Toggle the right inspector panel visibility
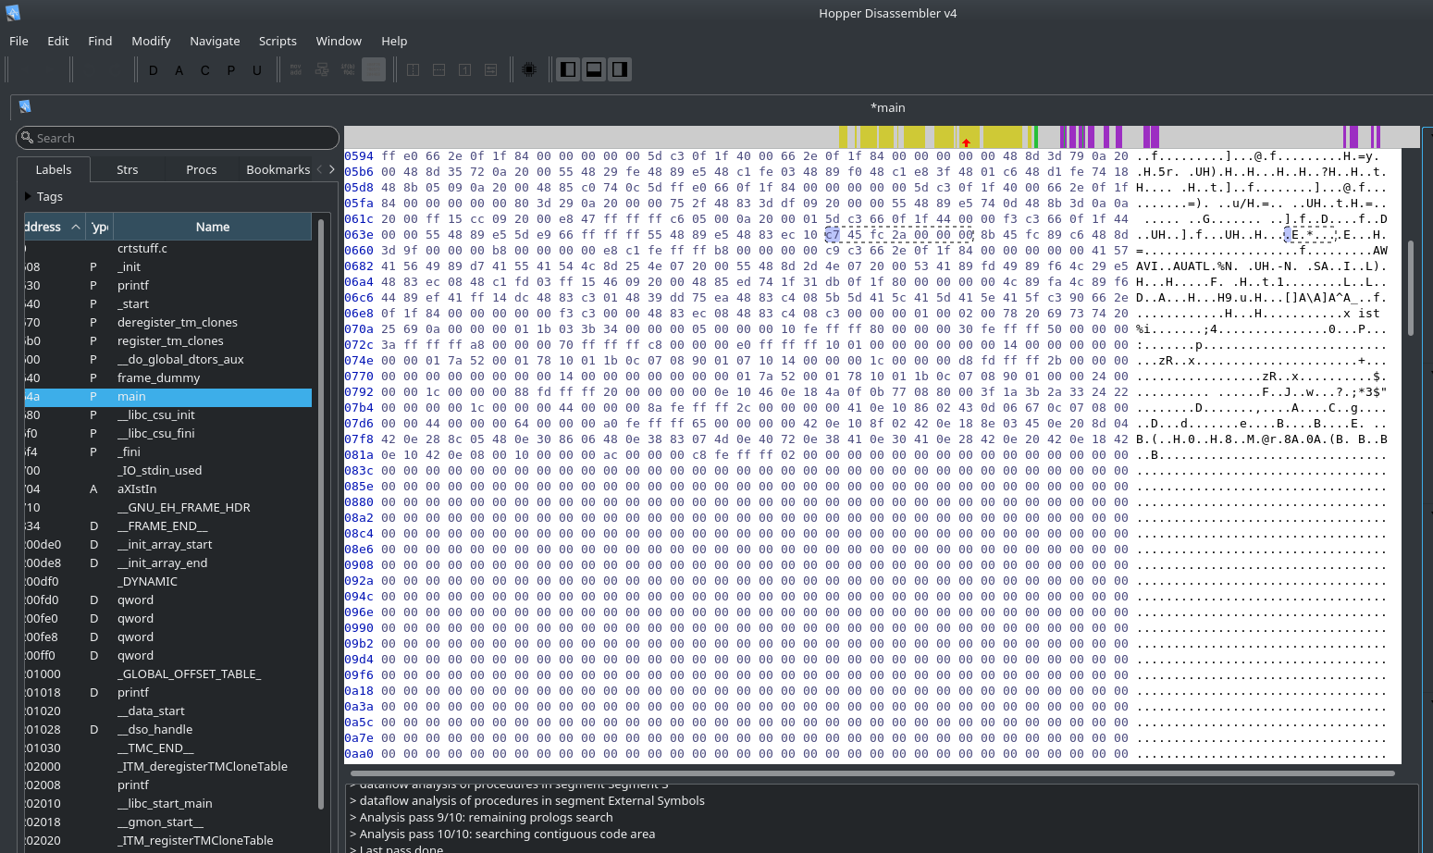This screenshot has width=1433, height=853. point(620,69)
